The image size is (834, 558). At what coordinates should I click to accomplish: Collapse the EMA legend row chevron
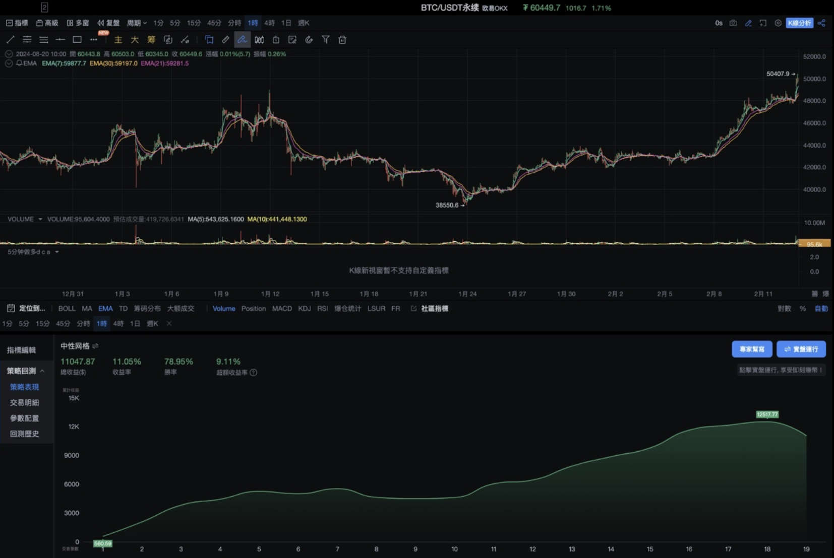tap(9, 63)
